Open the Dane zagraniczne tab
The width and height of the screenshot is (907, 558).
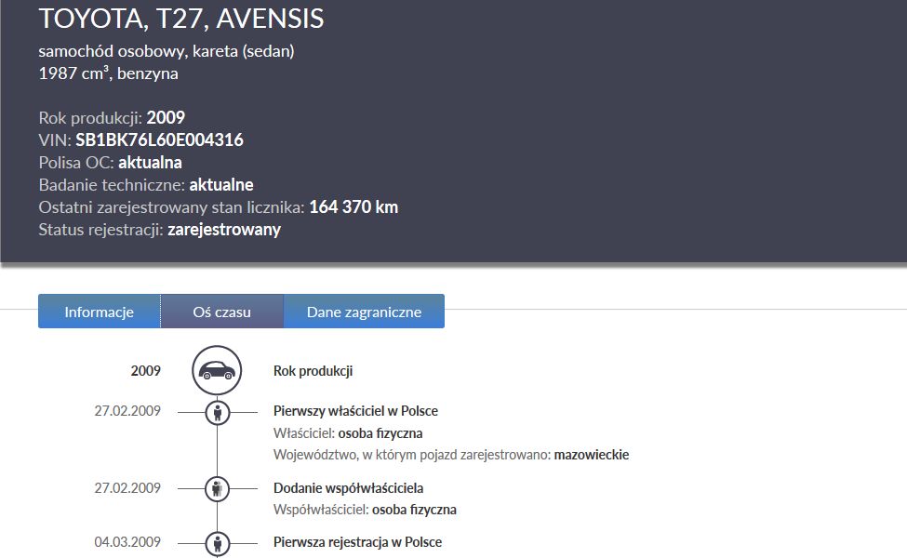pos(364,312)
